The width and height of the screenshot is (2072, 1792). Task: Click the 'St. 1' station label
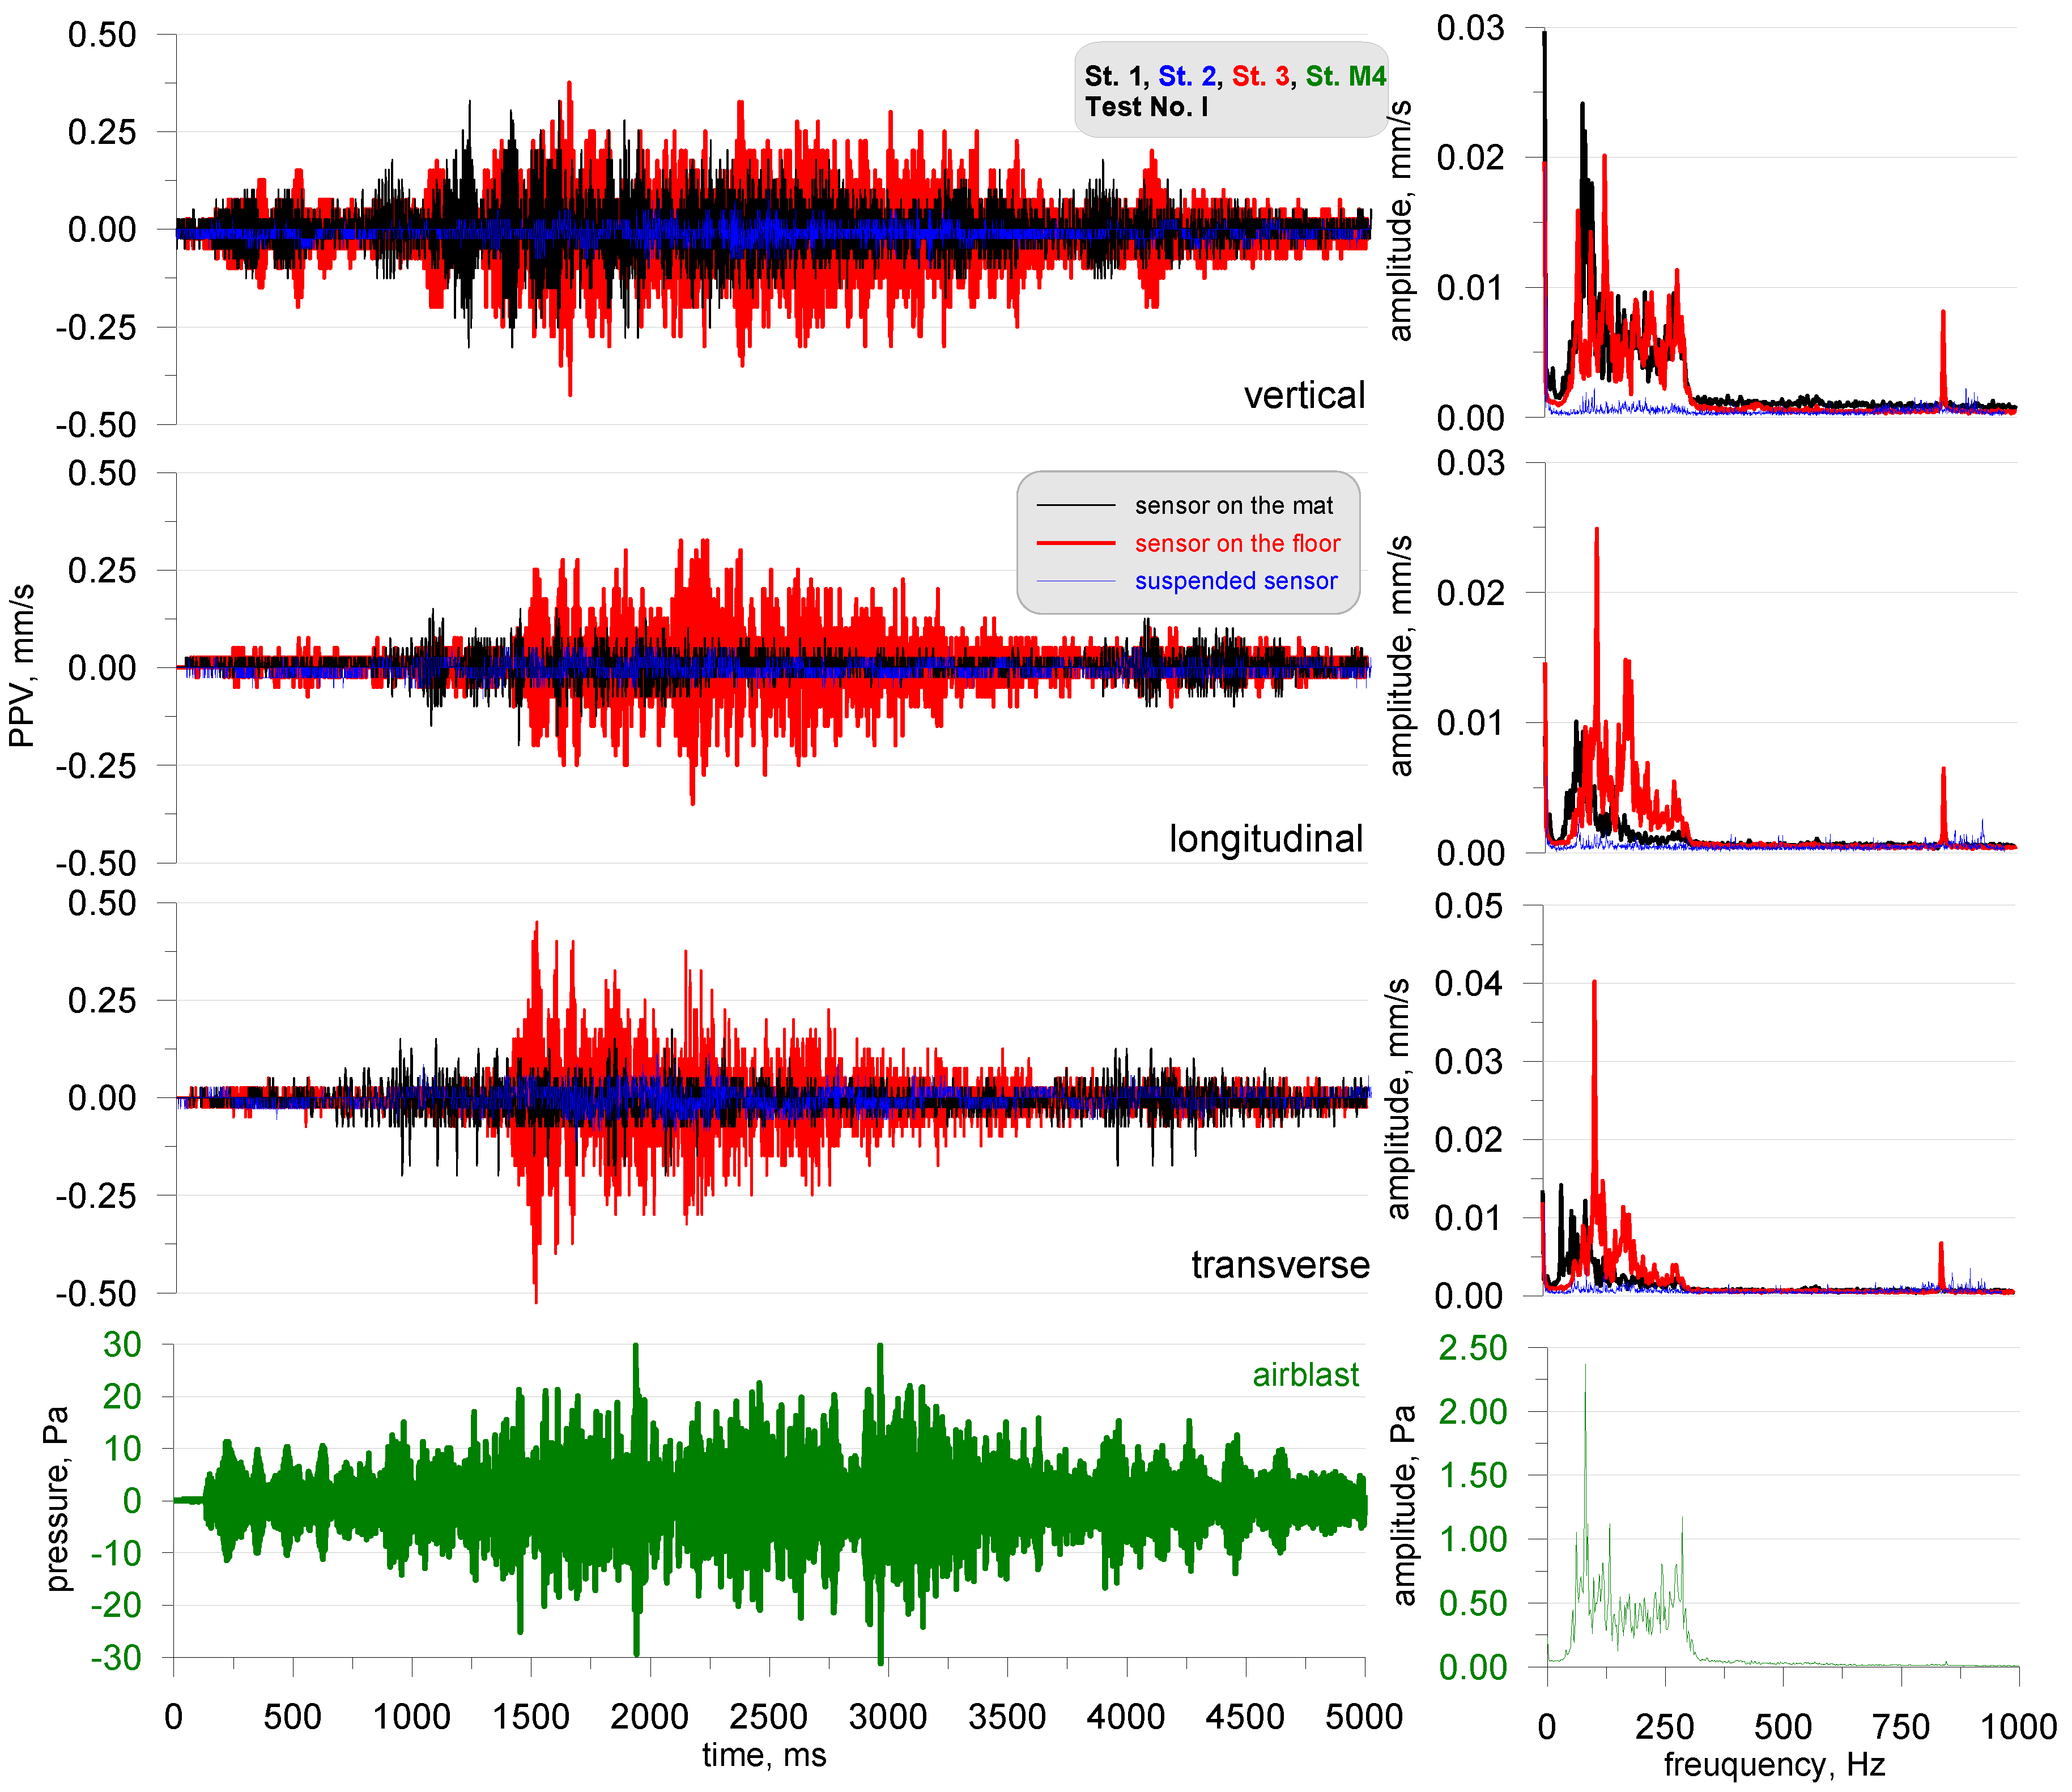pos(1112,76)
